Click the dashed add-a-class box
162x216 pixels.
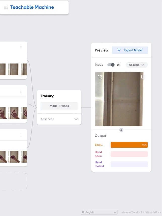[x=13, y=182]
